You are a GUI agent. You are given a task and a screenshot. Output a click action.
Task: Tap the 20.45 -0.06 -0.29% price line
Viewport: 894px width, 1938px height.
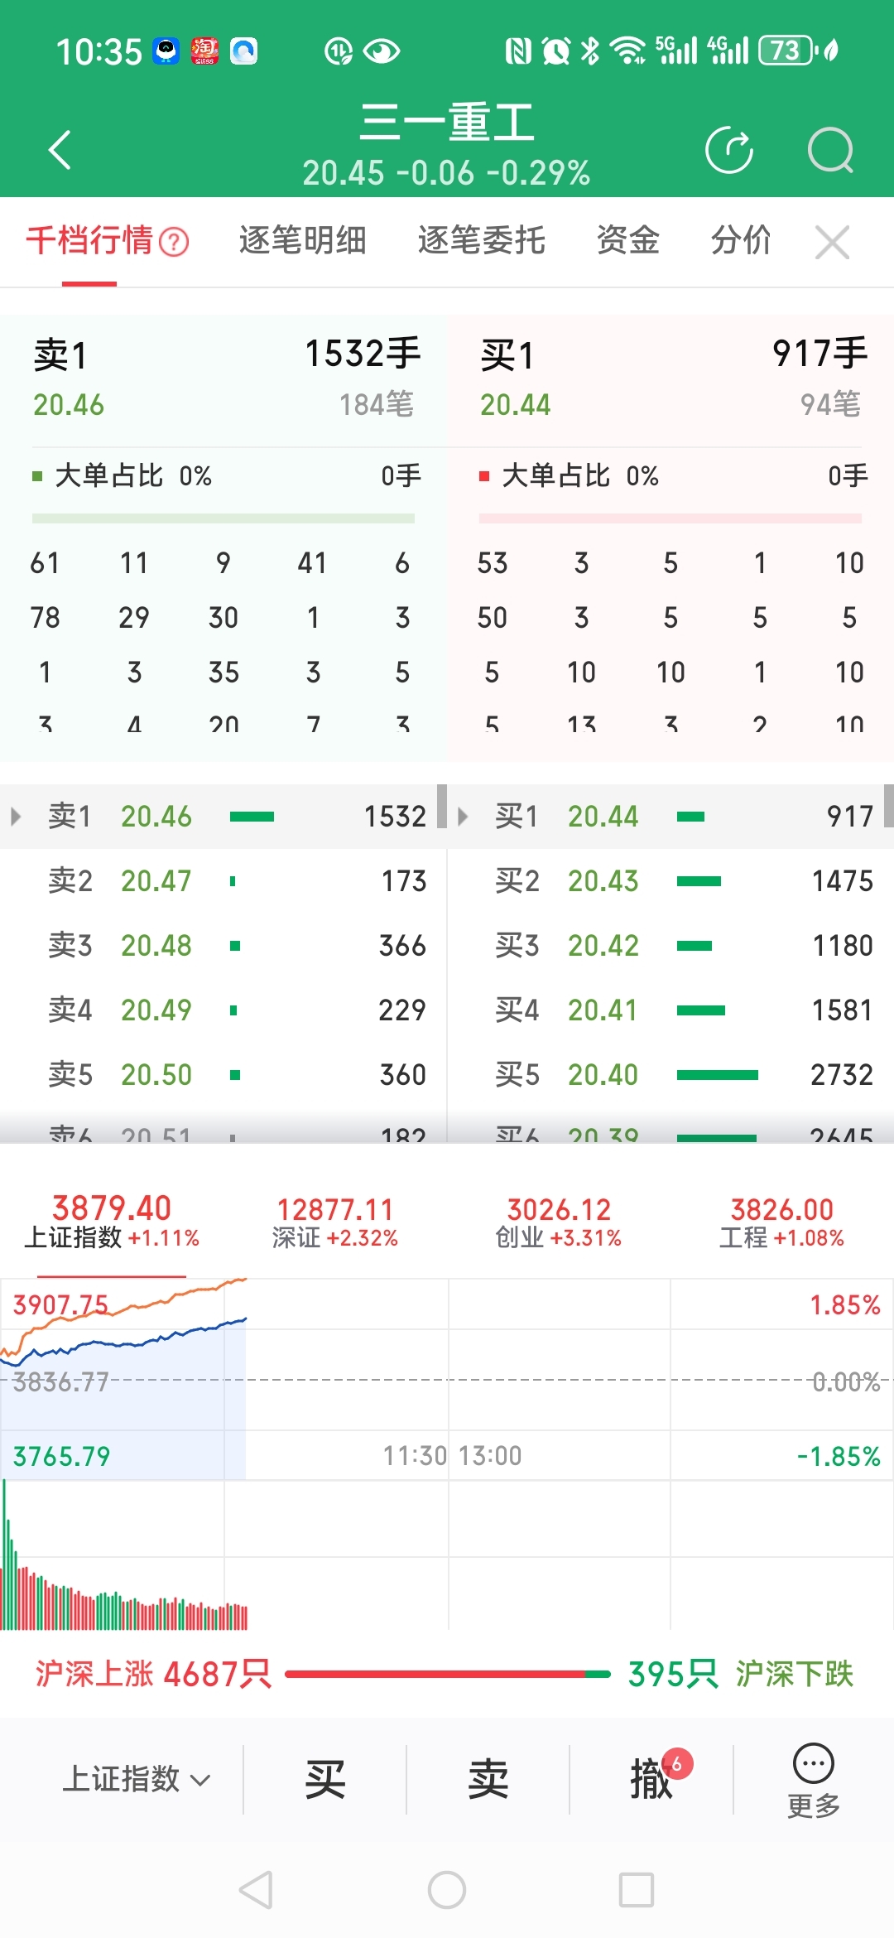click(446, 173)
